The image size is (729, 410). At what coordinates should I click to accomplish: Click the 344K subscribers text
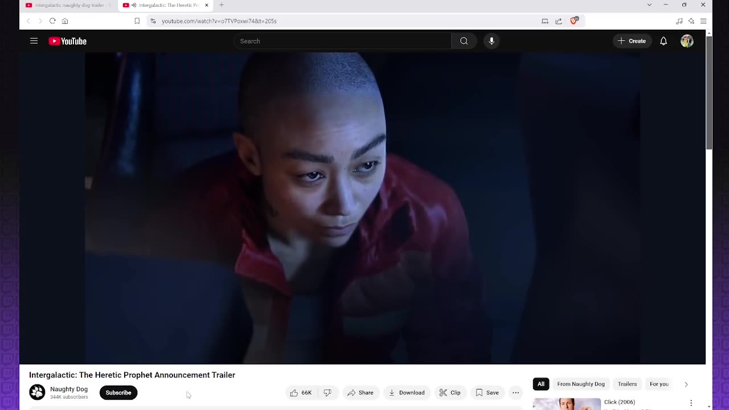point(69,397)
